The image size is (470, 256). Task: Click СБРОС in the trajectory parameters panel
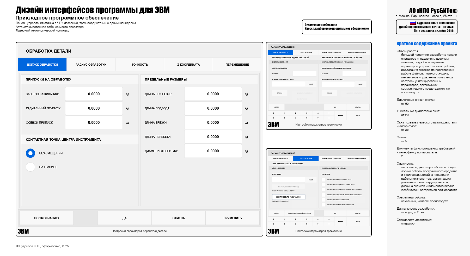[276, 107]
